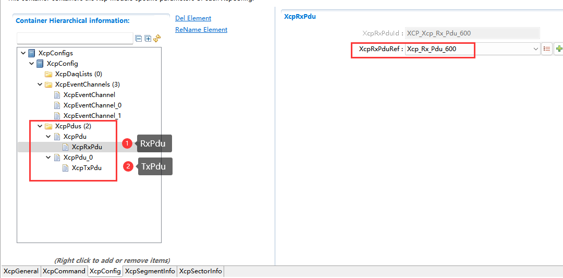Click the collapse all tree icon
563x278 pixels.
(139, 39)
